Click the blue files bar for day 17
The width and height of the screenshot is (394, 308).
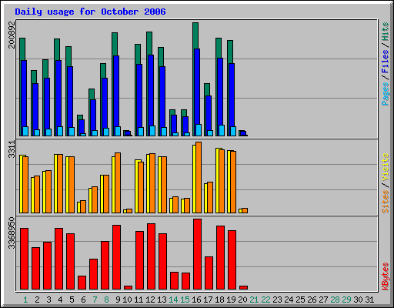209,115
